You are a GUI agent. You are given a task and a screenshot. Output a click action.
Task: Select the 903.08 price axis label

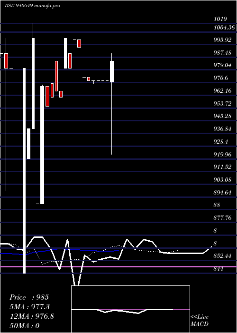pos(222,180)
